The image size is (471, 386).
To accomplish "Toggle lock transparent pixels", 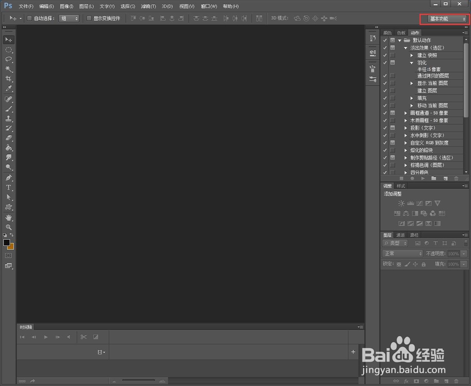I will 398,264.
